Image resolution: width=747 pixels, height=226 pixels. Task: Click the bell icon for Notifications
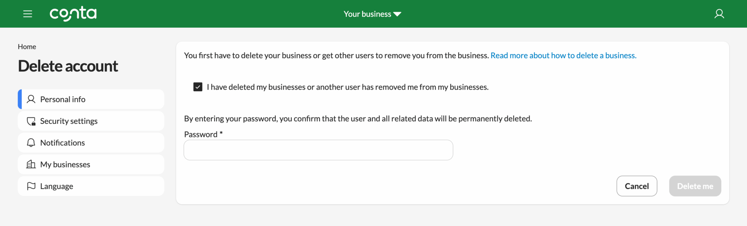point(31,143)
